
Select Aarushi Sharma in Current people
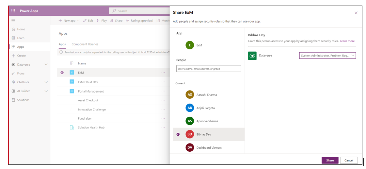[209, 95]
